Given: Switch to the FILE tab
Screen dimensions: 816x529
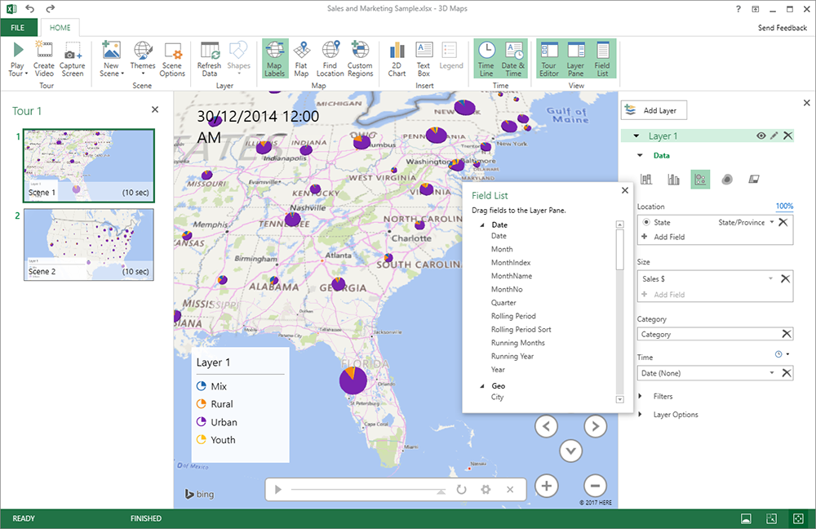Looking at the screenshot, I should [x=17, y=27].
